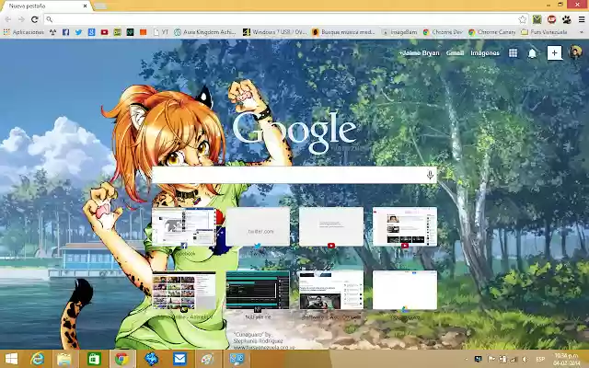
Task: Click the paw print extension icon
Action: (567, 19)
